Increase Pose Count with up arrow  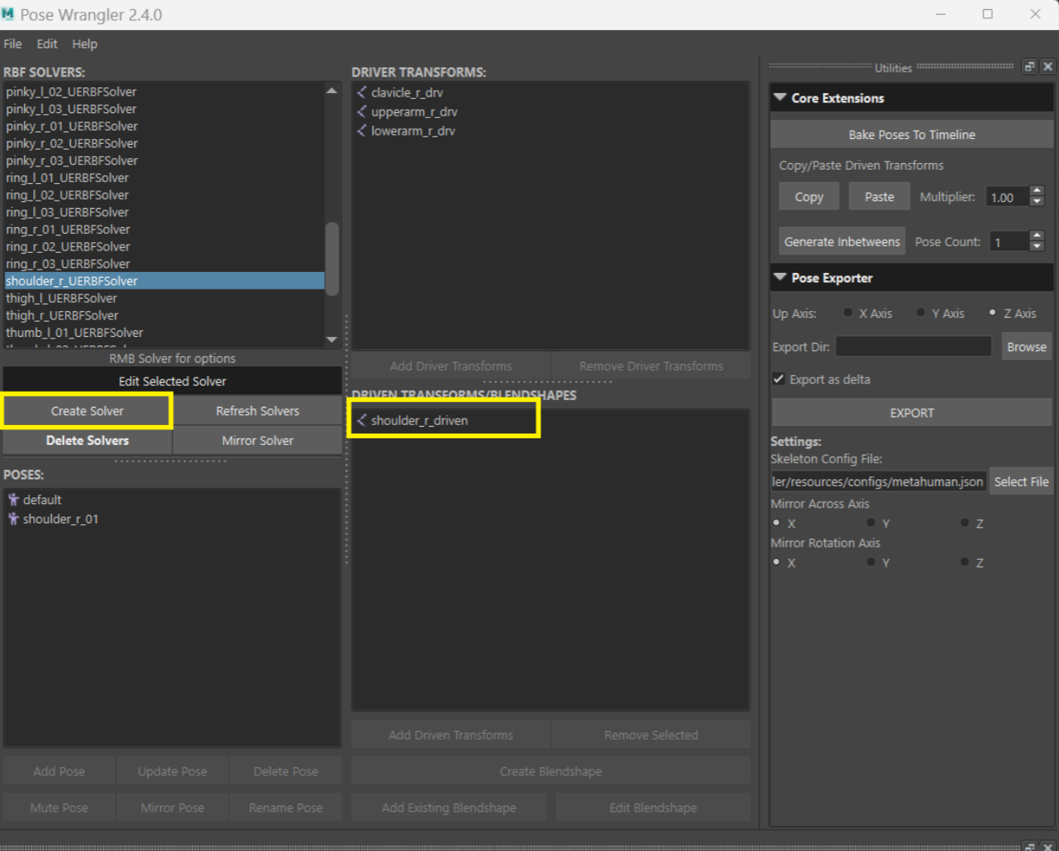[1037, 235]
